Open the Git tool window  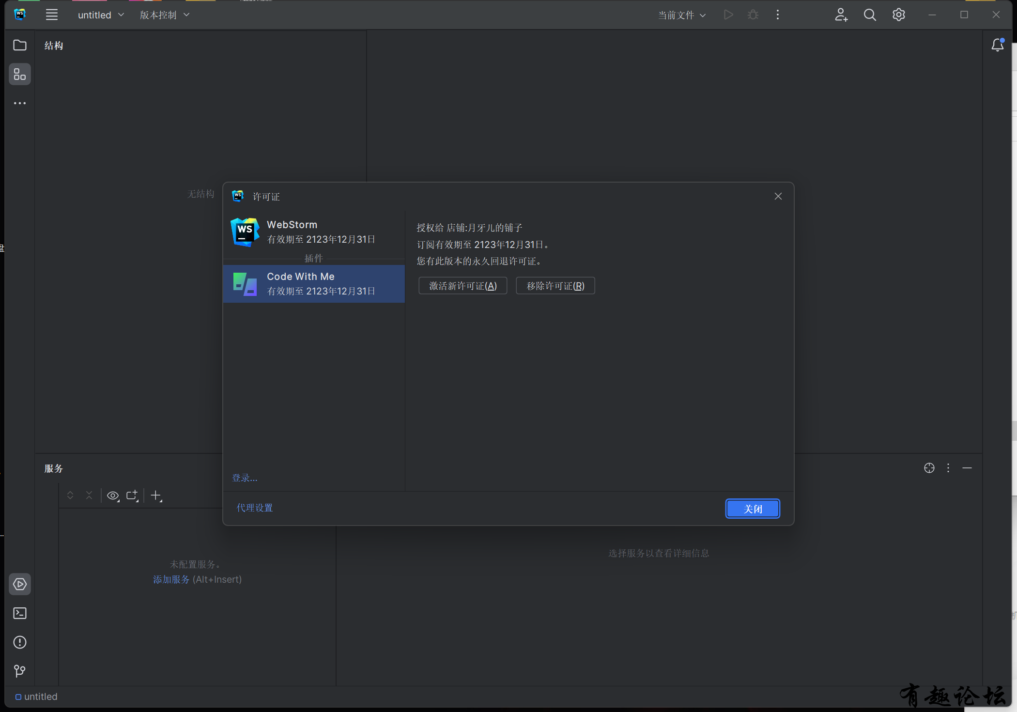[20, 671]
